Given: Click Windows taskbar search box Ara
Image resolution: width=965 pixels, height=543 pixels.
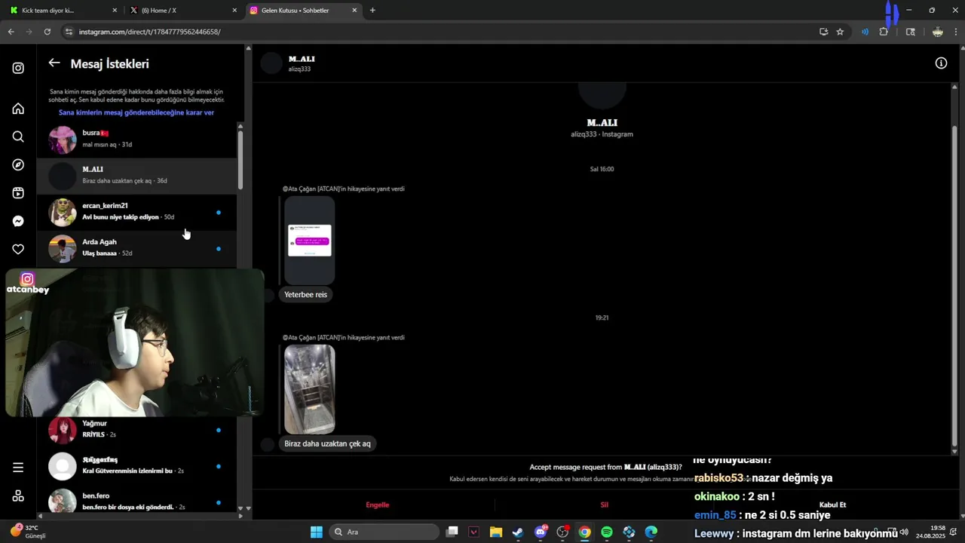Looking at the screenshot, I should (x=383, y=532).
